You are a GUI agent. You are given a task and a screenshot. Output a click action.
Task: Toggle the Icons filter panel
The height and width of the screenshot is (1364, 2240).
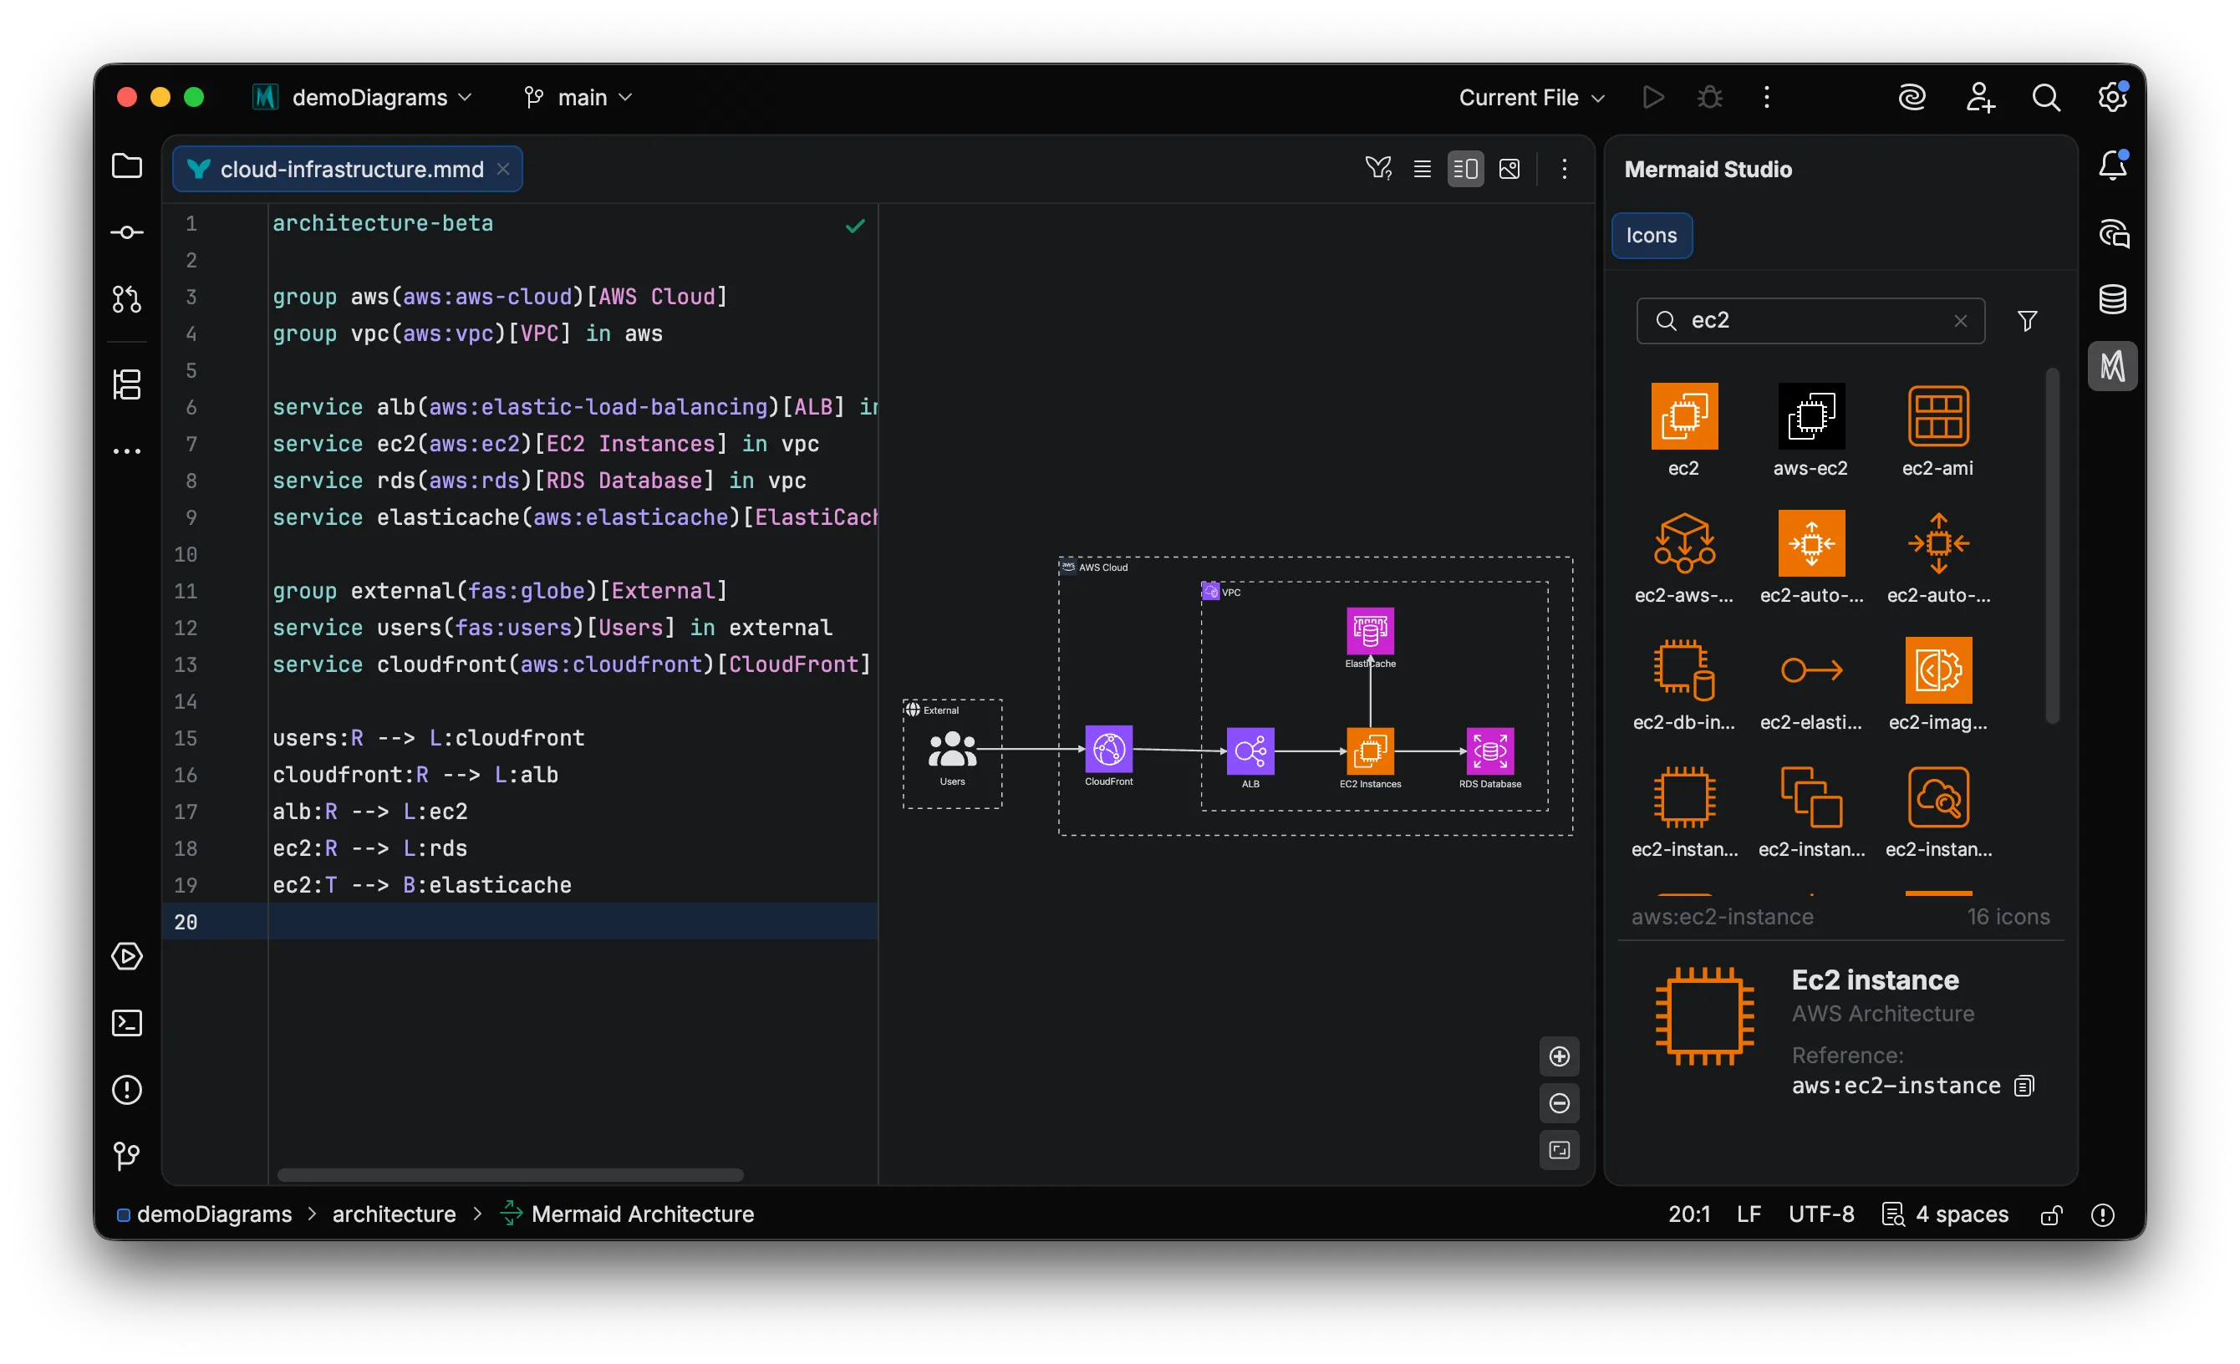(x=2029, y=320)
